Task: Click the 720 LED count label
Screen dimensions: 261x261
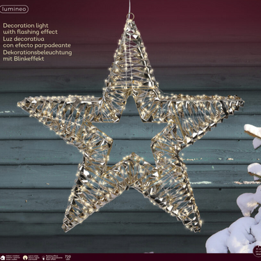Action: 68,258
